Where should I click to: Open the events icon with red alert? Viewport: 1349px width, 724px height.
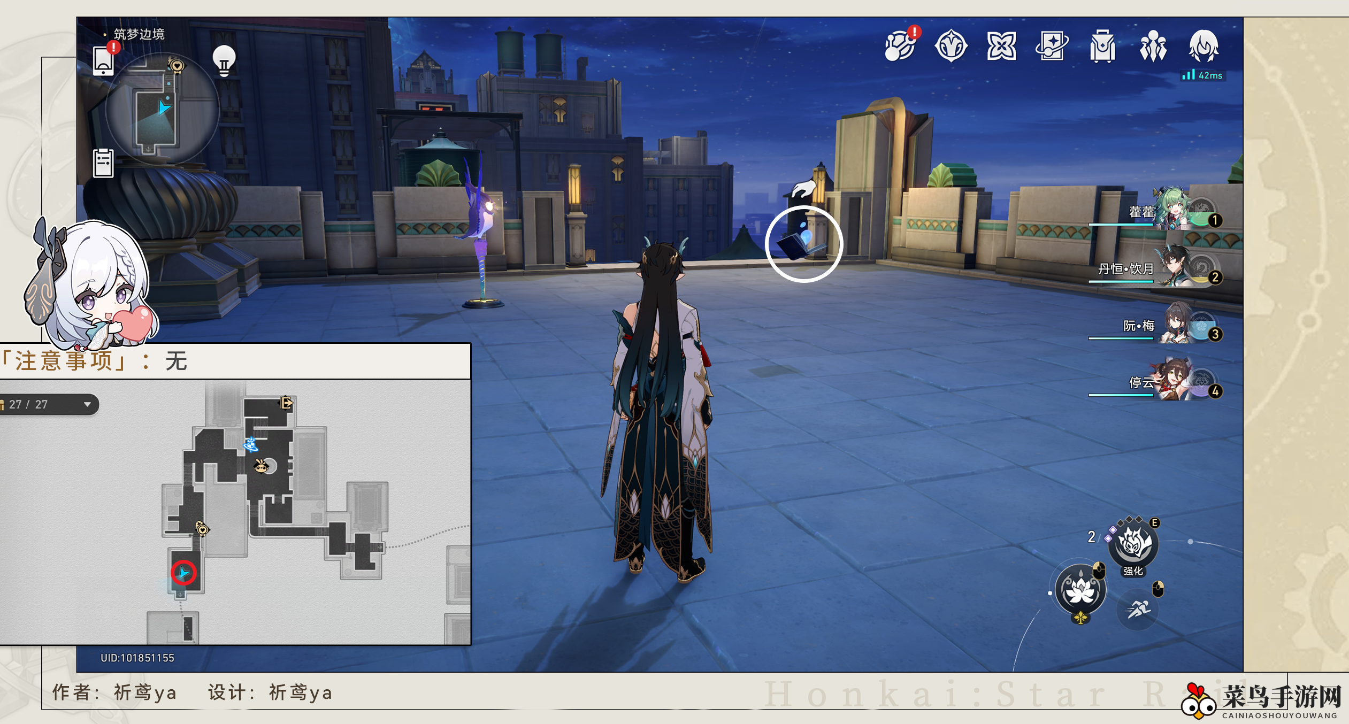point(901,47)
